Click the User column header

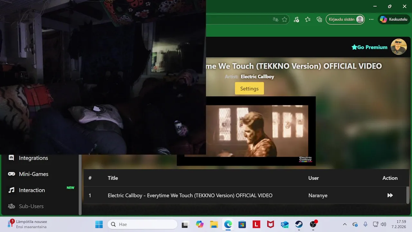click(314, 178)
